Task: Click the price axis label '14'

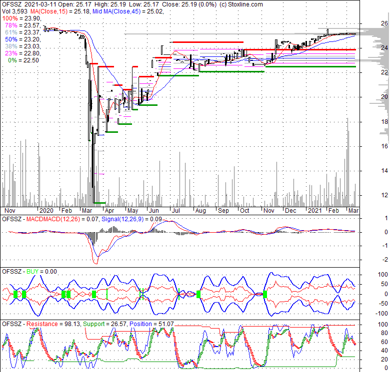Action: coord(384,170)
